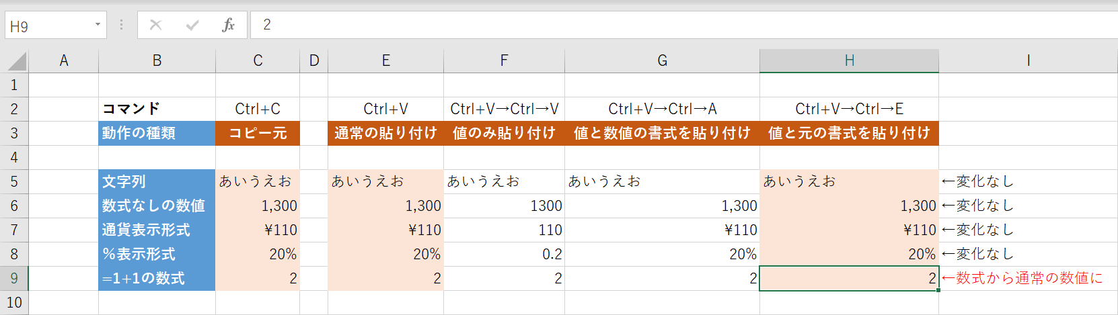1118x315 pixels.
Task: Open the Name Box dropdown arrow
Action: (x=98, y=25)
